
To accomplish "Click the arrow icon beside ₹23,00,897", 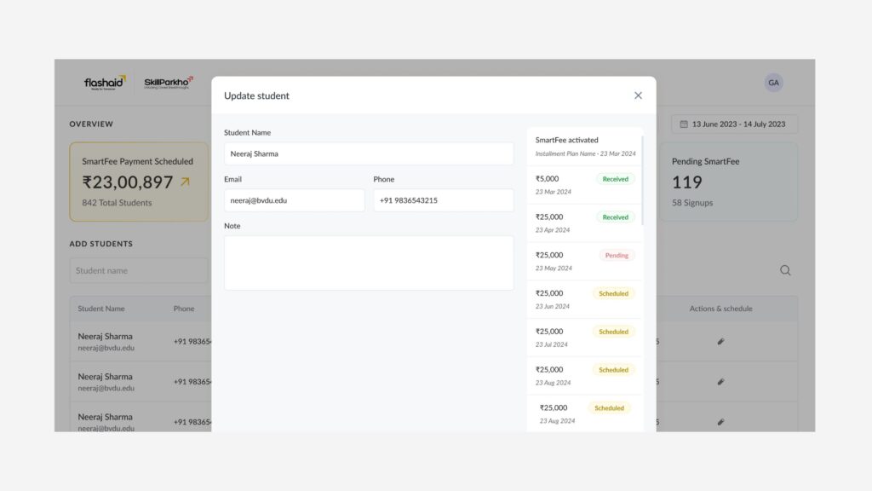I will coord(186,182).
